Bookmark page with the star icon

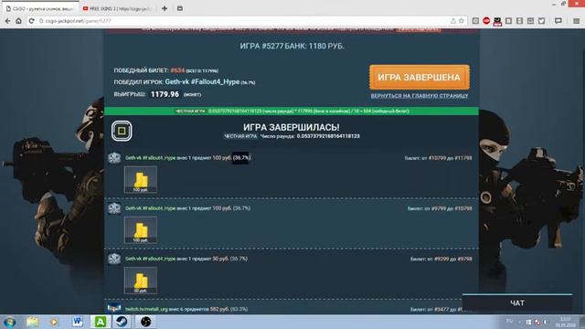461,21
